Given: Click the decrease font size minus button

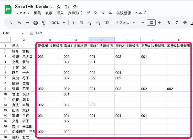Looking at the screenshot, I should [x=143, y=23].
